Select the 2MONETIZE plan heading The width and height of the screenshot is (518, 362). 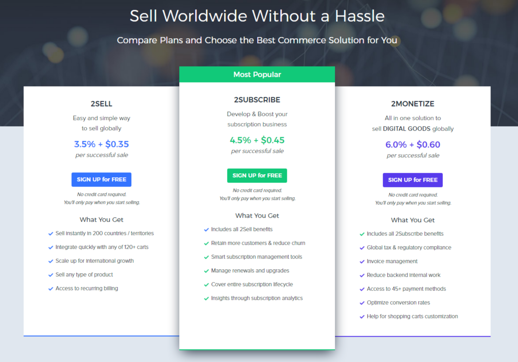[x=412, y=103]
